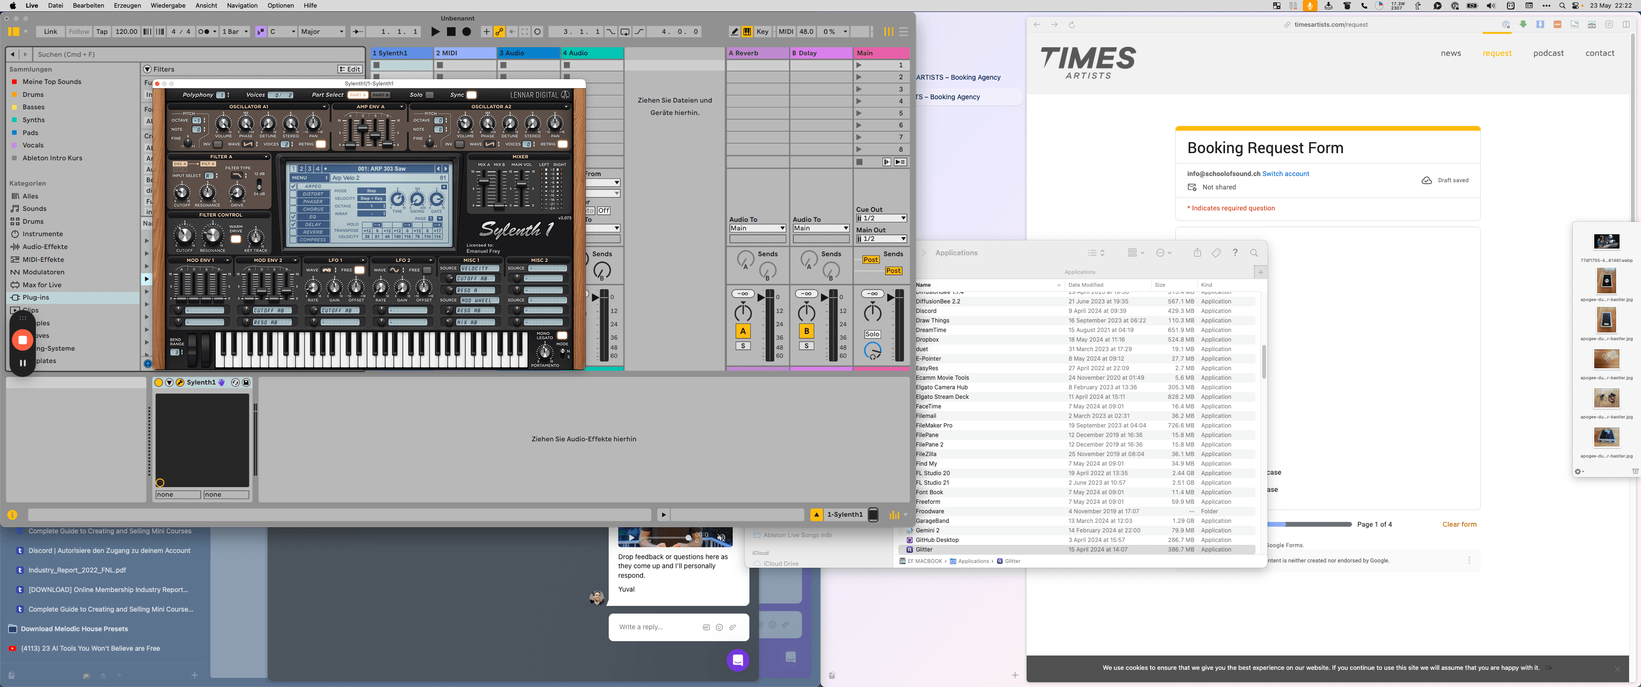Viewport: 1641px width, 687px height.
Task: Start playback with the transport Play button
Action: click(435, 31)
